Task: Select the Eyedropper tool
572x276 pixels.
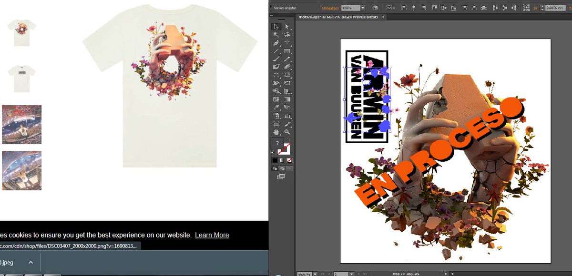Action: (x=276, y=107)
